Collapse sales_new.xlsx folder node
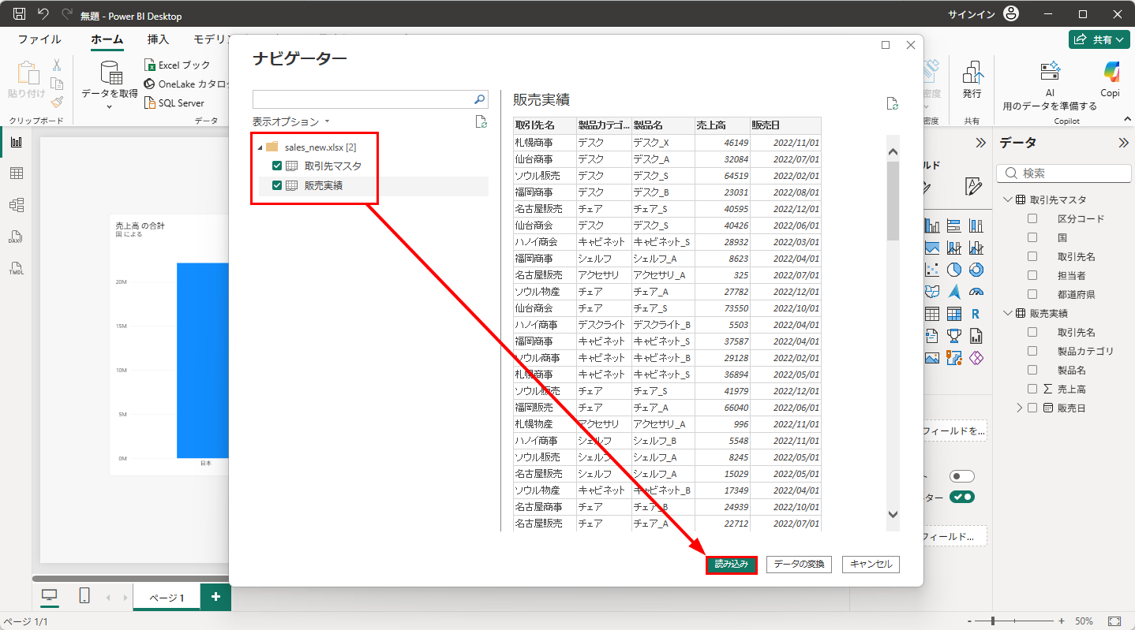 (x=260, y=147)
